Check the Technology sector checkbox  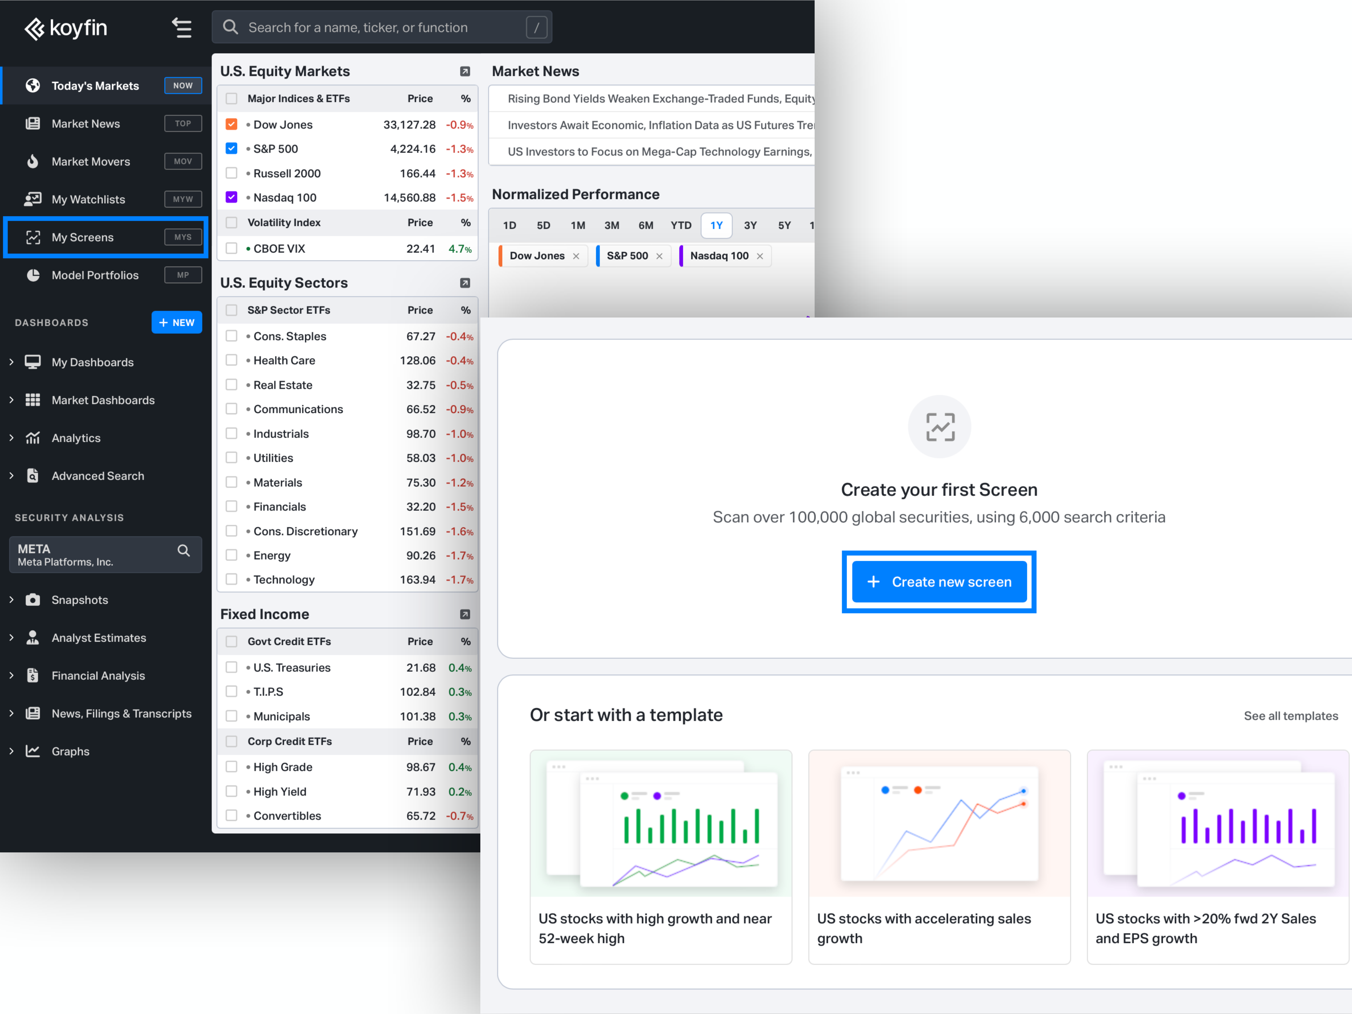coord(232,579)
